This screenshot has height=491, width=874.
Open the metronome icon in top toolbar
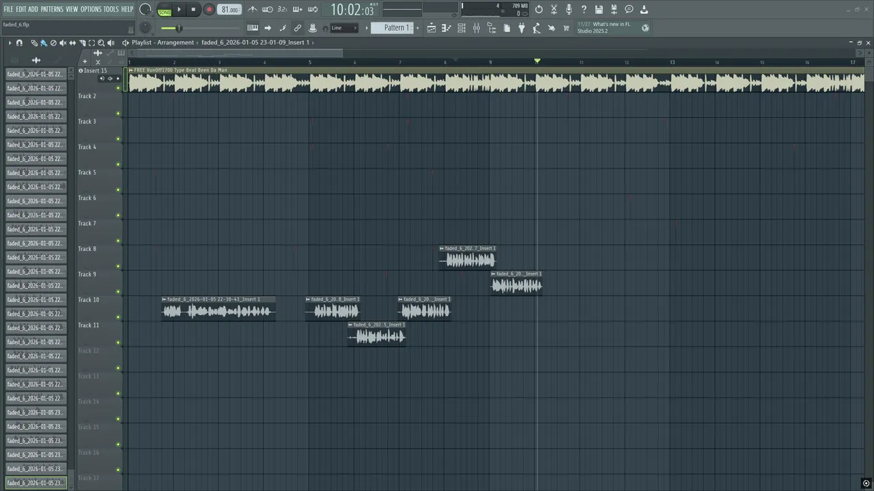[x=253, y=10]
